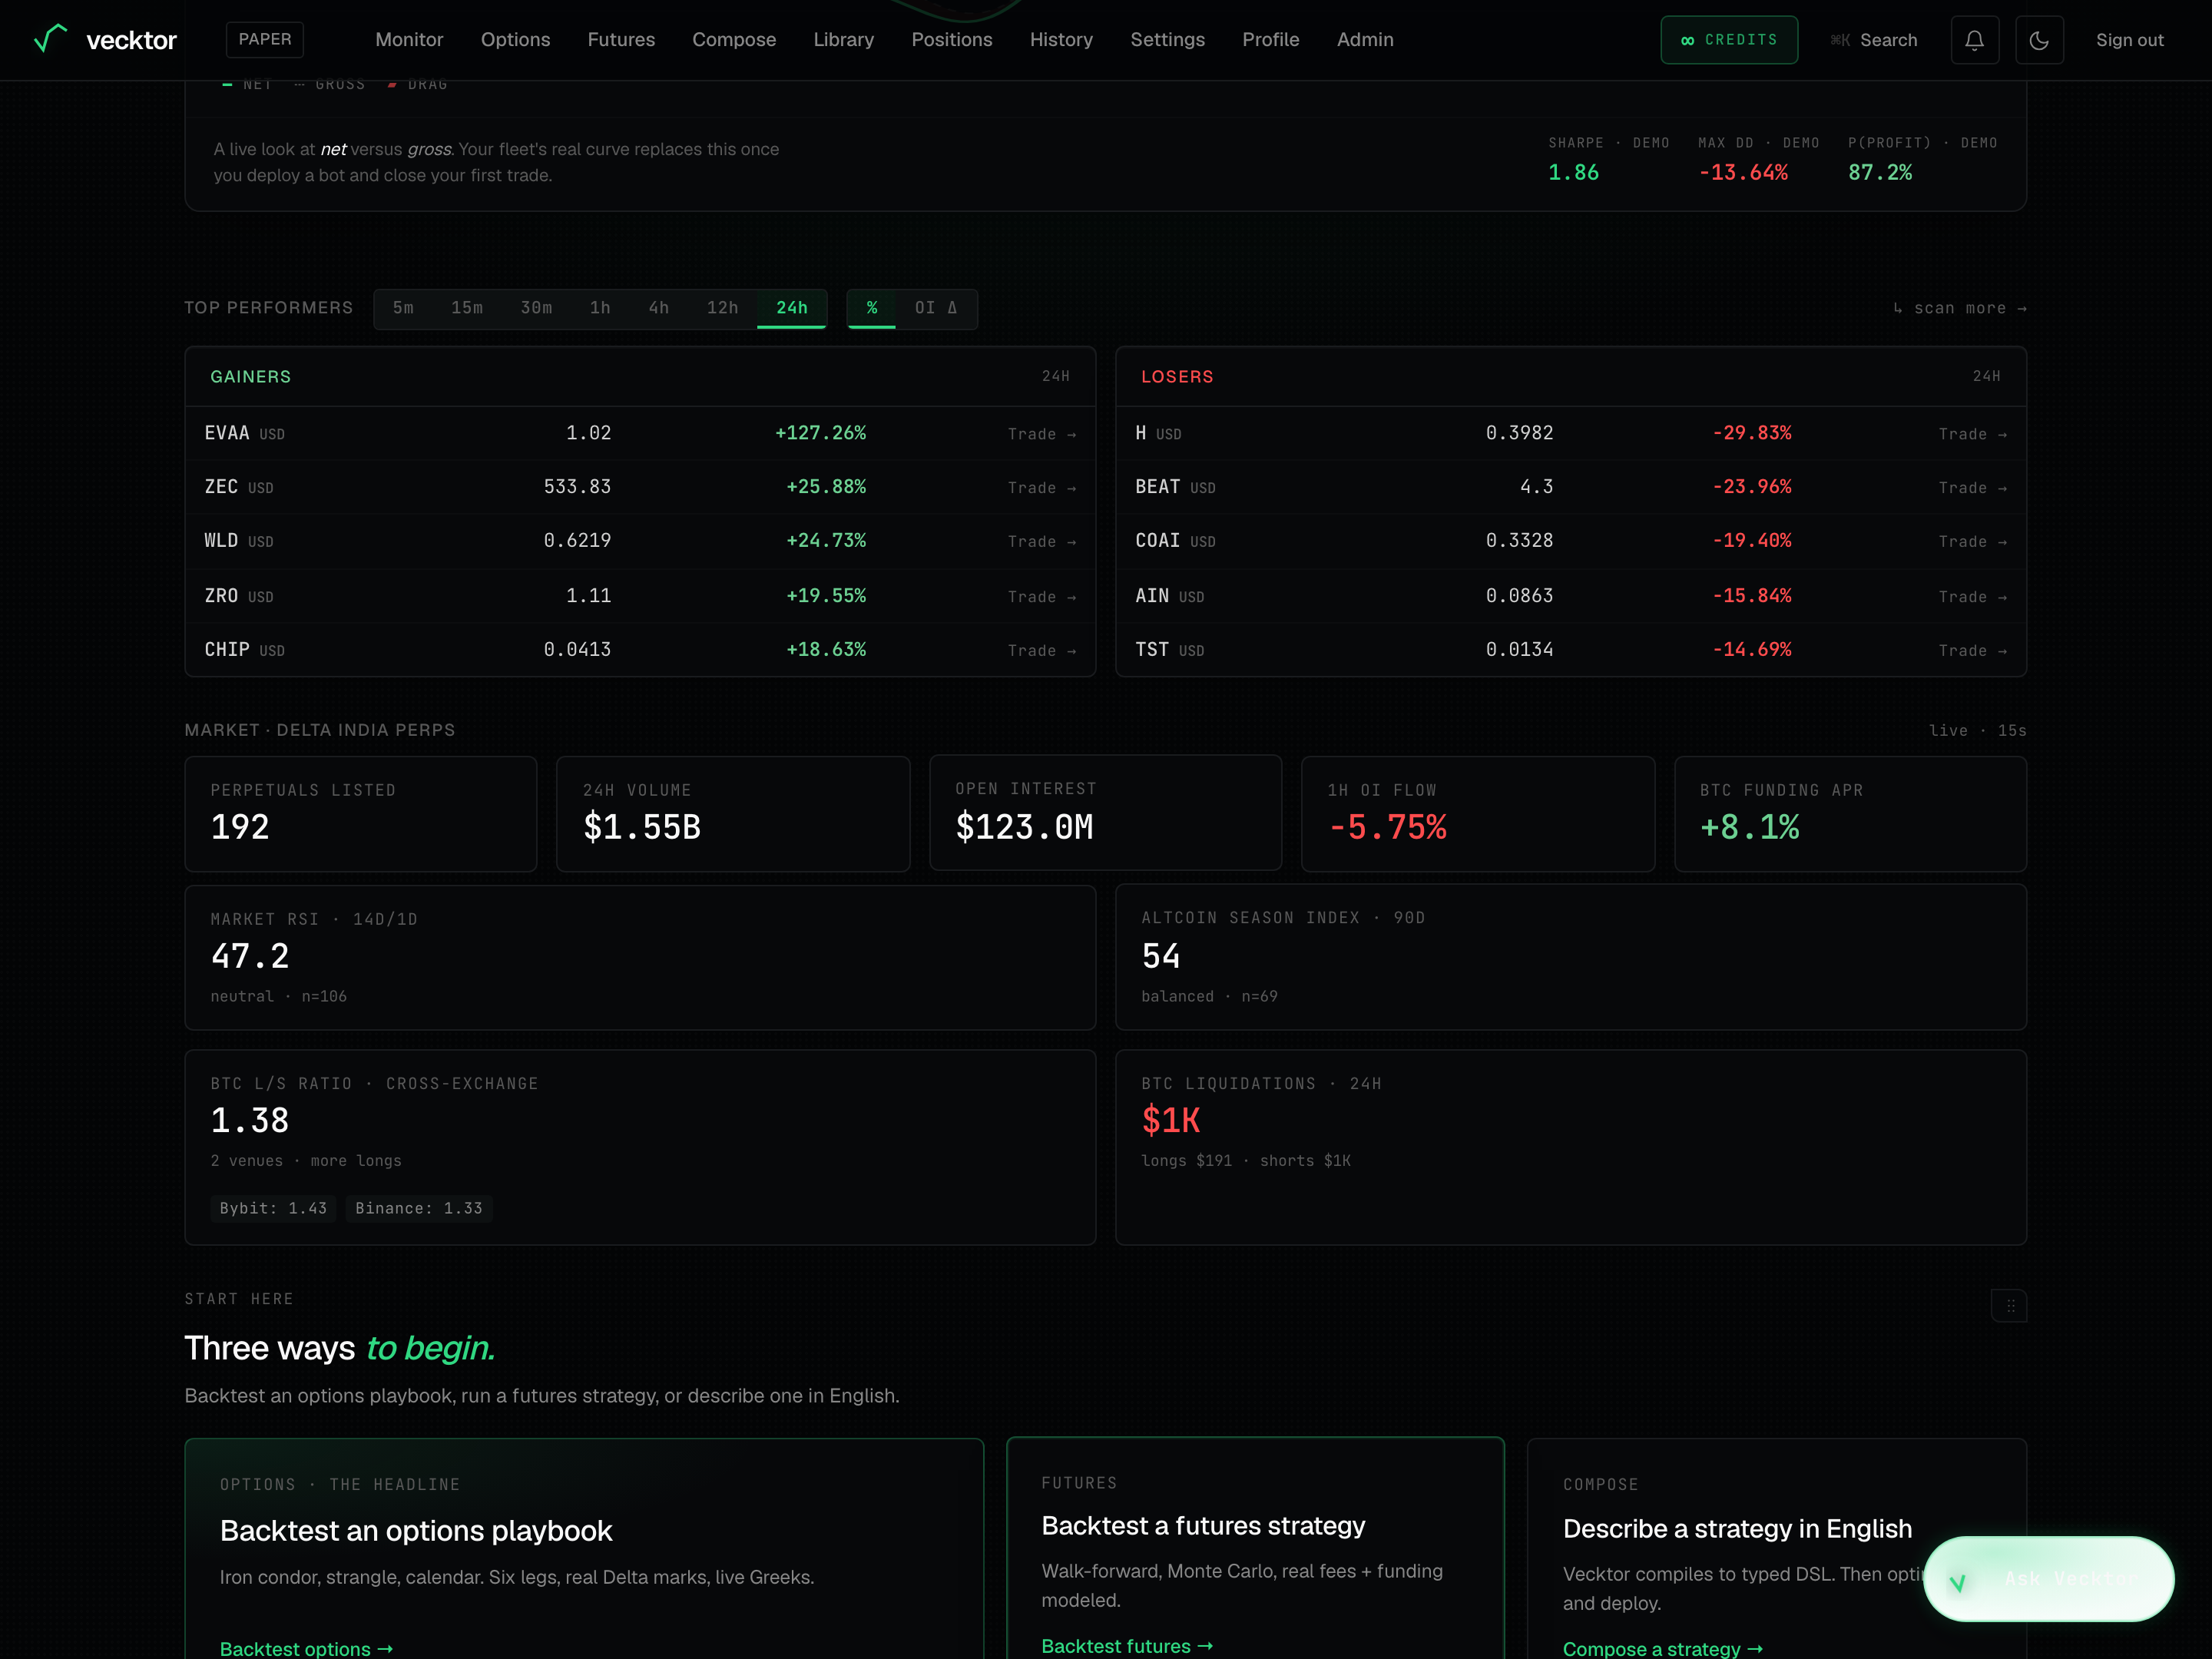The height and width of the screenshot is (1659, 2212).
Task: Switch display to OI delta mode
Action: pyautogui.click(x=936, y=308)
